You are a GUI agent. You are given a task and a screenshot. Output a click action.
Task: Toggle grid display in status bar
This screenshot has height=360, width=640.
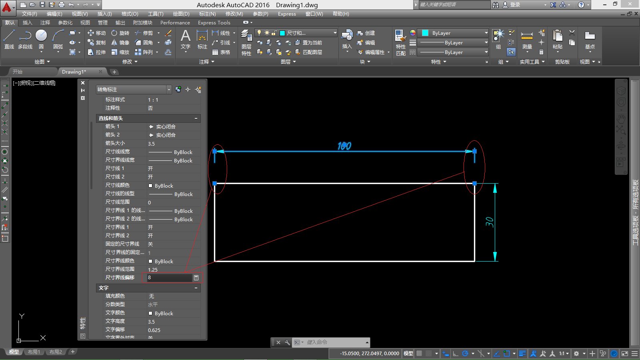tap(419, 354)
